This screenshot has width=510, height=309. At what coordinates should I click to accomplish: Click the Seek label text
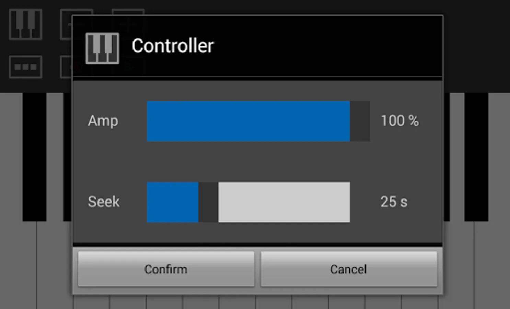104,202
